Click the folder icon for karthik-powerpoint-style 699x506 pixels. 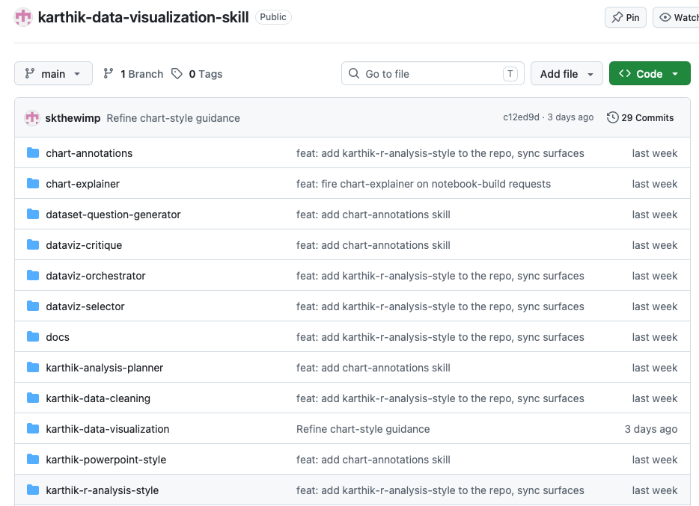(x=33, y=460)
